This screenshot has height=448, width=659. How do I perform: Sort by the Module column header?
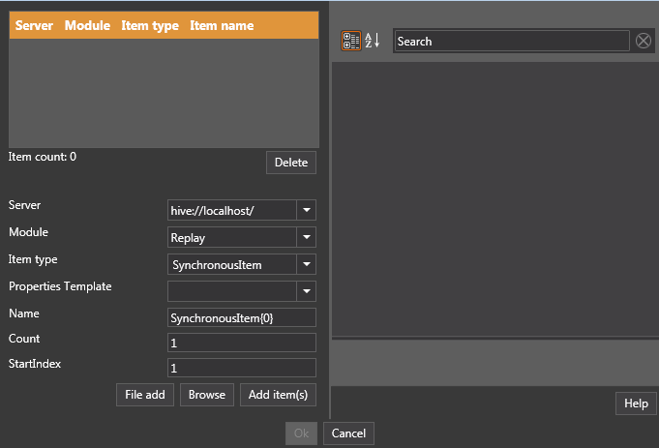point(87,26)
